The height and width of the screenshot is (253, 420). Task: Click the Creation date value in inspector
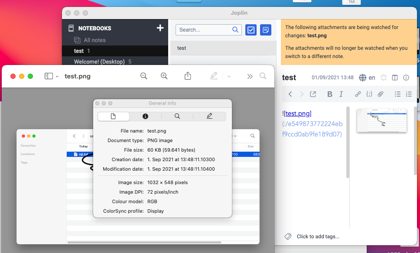click(x=181, y=159)
